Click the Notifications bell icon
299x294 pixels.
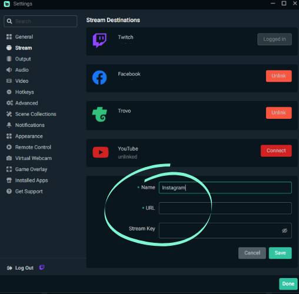pos(9,125)
